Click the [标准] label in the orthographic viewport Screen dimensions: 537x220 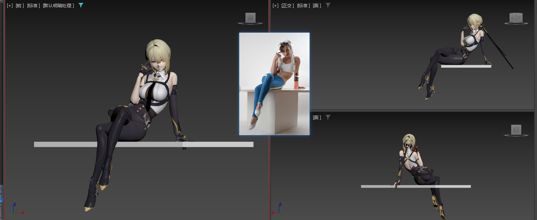(x=303, y=6)
